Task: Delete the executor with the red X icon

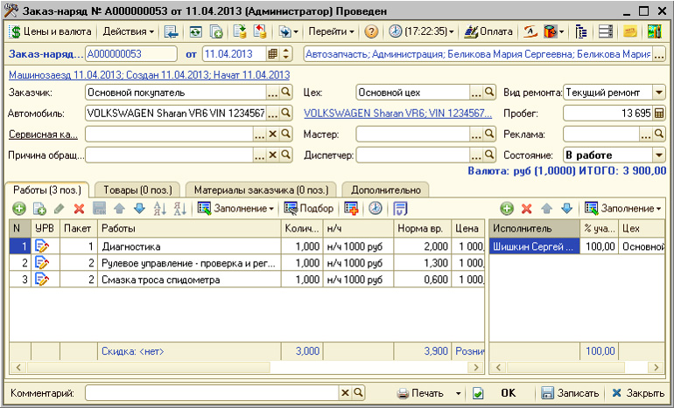Action: (x=527, y=209)
